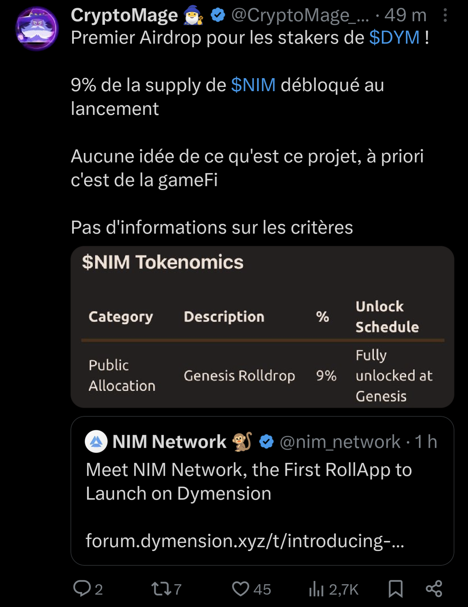Like the tweet with heart icon

click(240, 588)
